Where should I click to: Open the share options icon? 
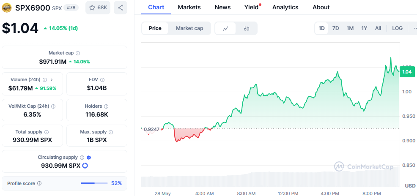(121, 8)
